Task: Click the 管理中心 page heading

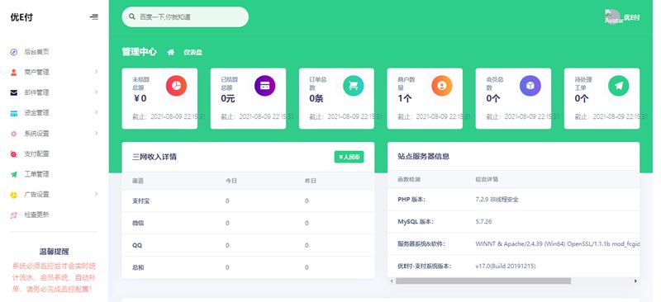Action: pos(139,52)
